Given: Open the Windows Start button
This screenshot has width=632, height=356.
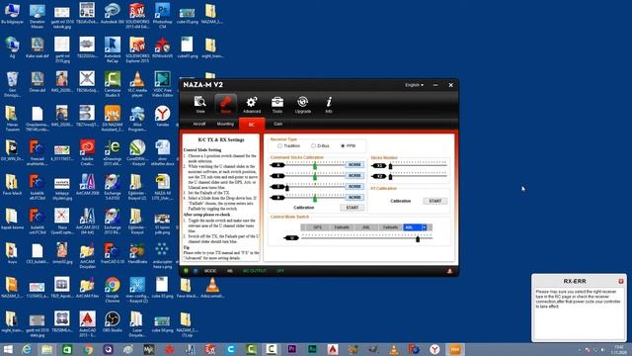Looking at the screenshot, I should pyautogui.click(x=8, y=349).
